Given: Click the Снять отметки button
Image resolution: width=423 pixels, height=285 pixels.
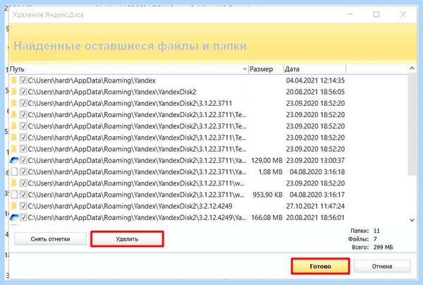Looking at the screenshot, I should coord(51,239).
